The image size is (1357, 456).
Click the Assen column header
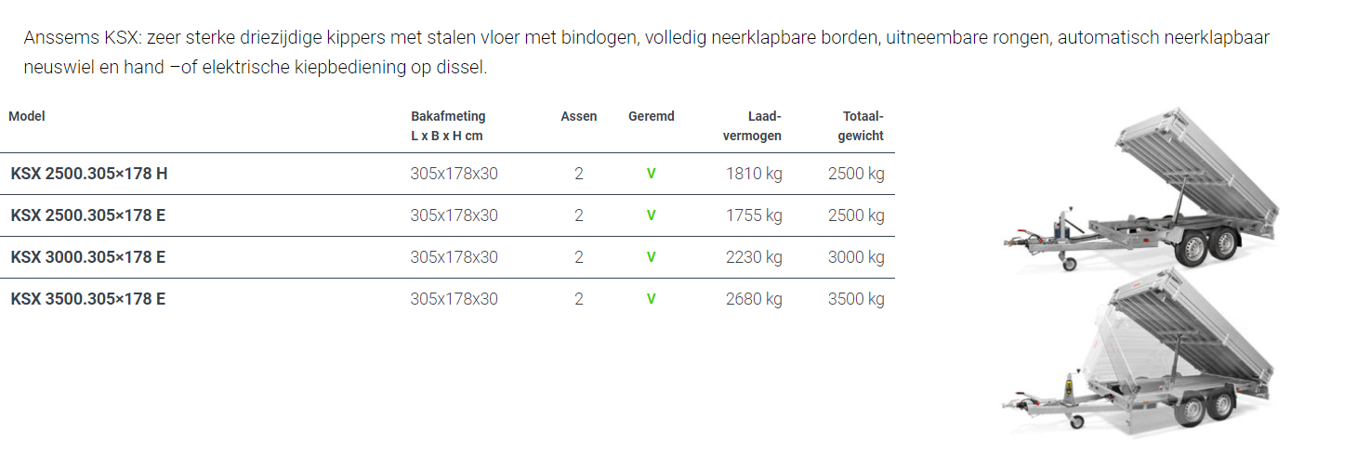(x=579, y=116)
